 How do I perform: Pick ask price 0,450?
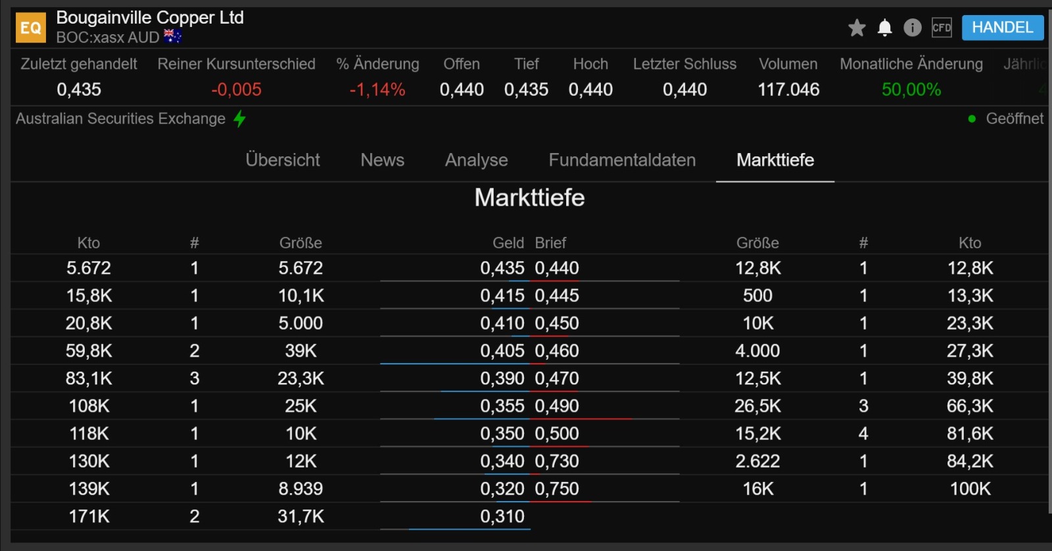pos(557,323)
